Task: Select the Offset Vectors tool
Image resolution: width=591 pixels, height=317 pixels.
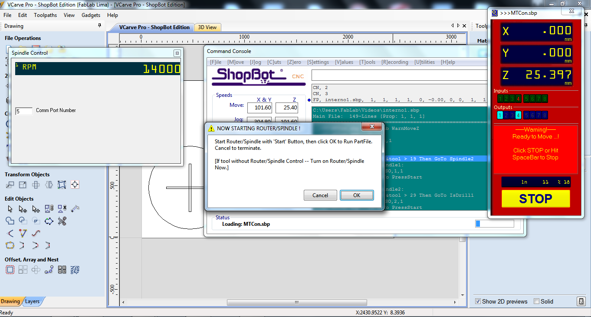Action: (x=10, y=270)
